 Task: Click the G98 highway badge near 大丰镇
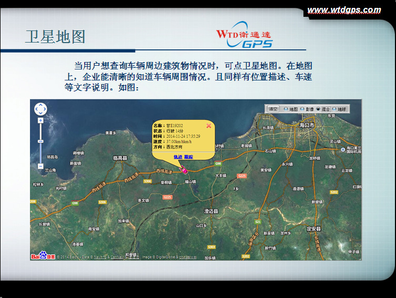[x=218, y=164]
